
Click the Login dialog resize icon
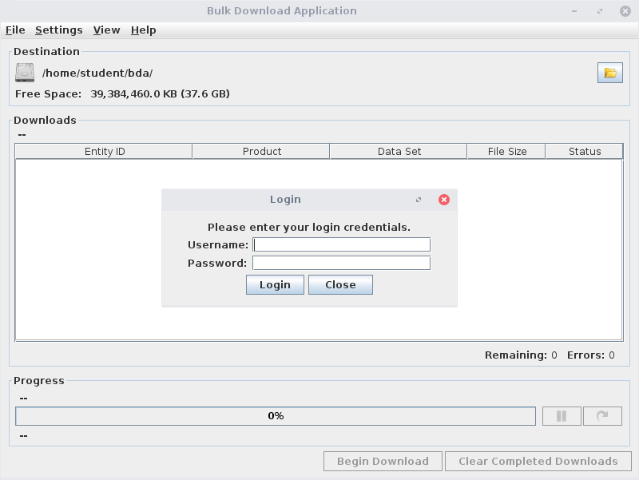pyautogui.click(x=419, y=200)
